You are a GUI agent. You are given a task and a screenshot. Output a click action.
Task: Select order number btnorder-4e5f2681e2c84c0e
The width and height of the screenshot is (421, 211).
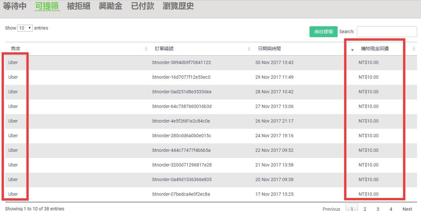tap(181, 121)
